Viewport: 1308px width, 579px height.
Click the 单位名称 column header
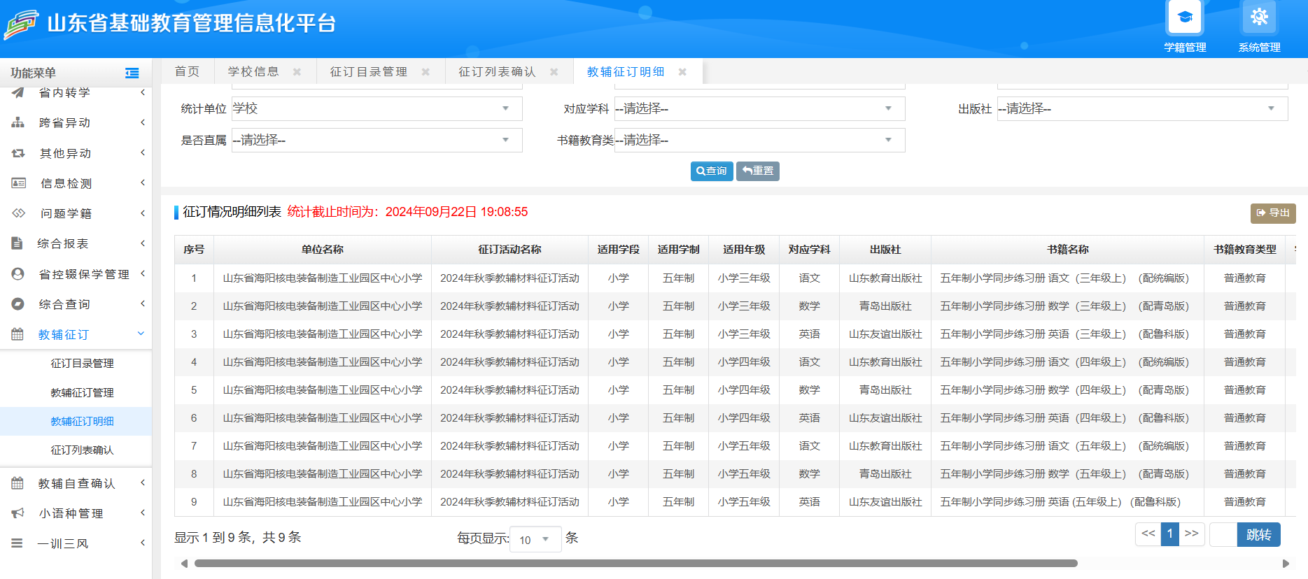click(x=323, y=250)
